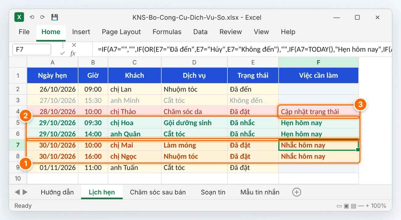Viewport: 401px width, 220px height.
Task: Click the Việc cần làm header cell
Action: (x=318, y=75)
